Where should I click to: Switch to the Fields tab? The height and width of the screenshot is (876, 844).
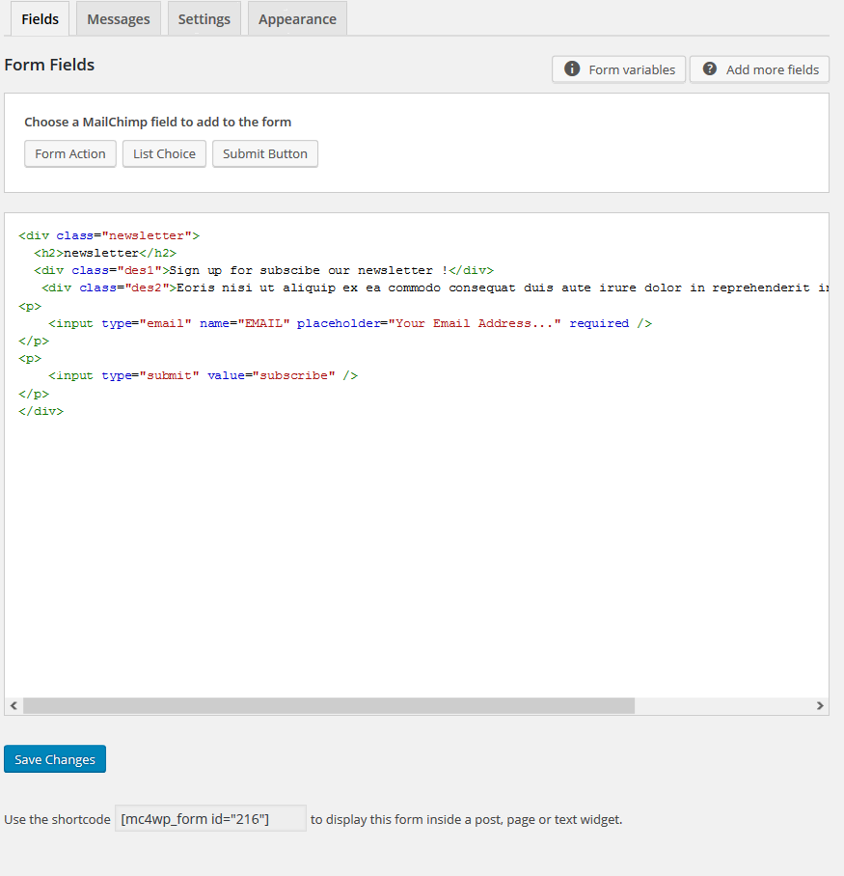41,19
